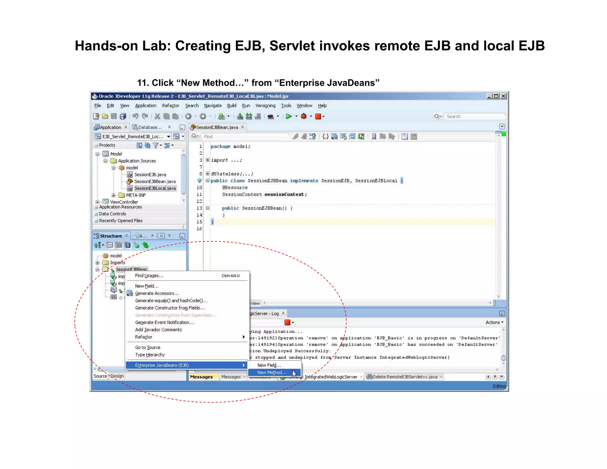This screenshot has height=469, width=607.
Task: Click the red Terminate square in toolbar
Action: coord(318,117)
